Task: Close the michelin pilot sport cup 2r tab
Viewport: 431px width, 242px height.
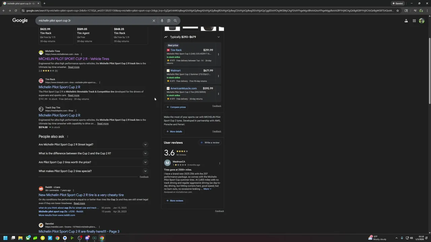Action: [38, 3]
